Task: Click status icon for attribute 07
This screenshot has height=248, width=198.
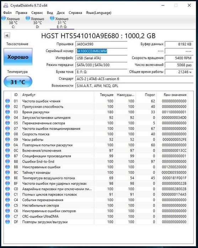Action: (x=7, y=128)
